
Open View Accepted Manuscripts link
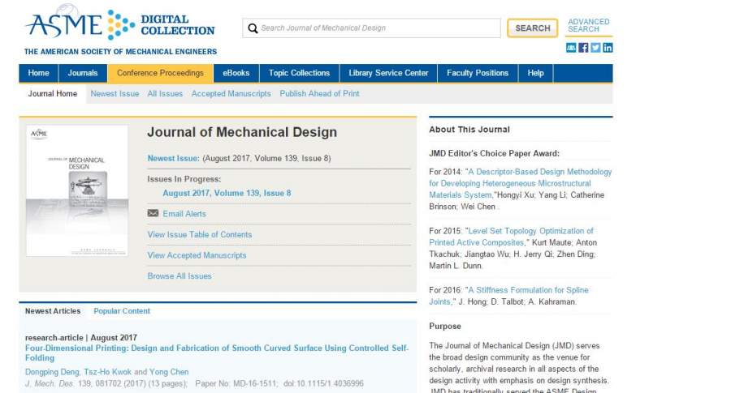click(197, 255)
